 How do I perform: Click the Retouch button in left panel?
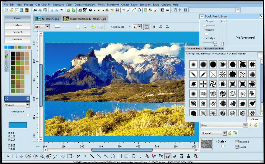pyautogui.click(x=18, y=32)
